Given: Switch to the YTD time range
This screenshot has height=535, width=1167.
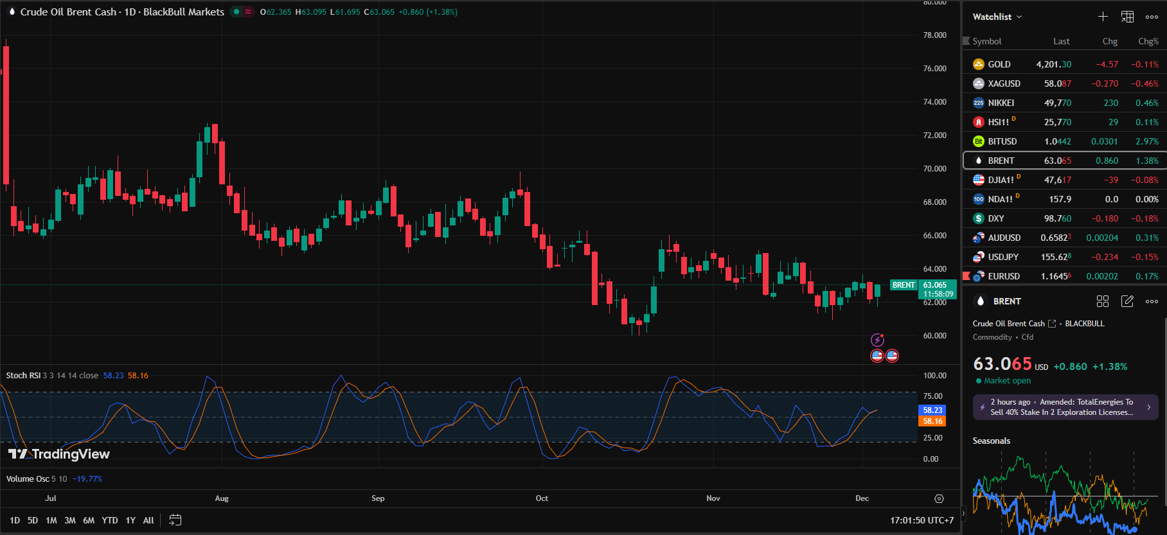Looking at the screenshot, I should (110, 520).
